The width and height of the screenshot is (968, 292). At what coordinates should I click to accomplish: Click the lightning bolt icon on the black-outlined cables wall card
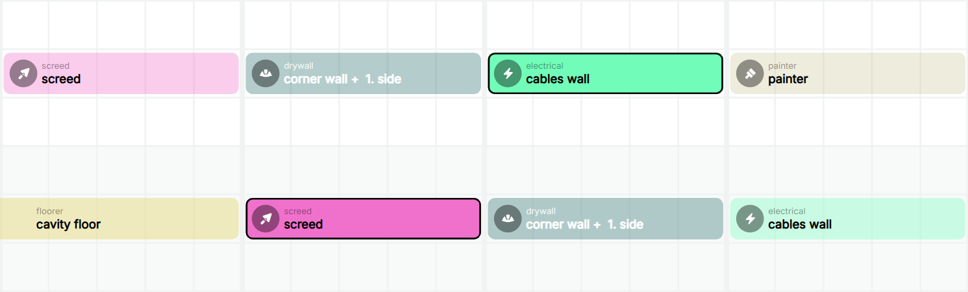point(508,73)
